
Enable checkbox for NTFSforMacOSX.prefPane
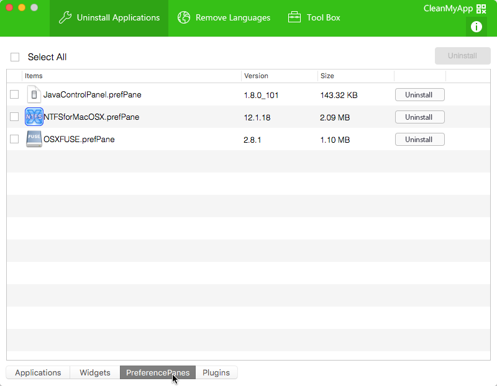[x=14, y=117]
